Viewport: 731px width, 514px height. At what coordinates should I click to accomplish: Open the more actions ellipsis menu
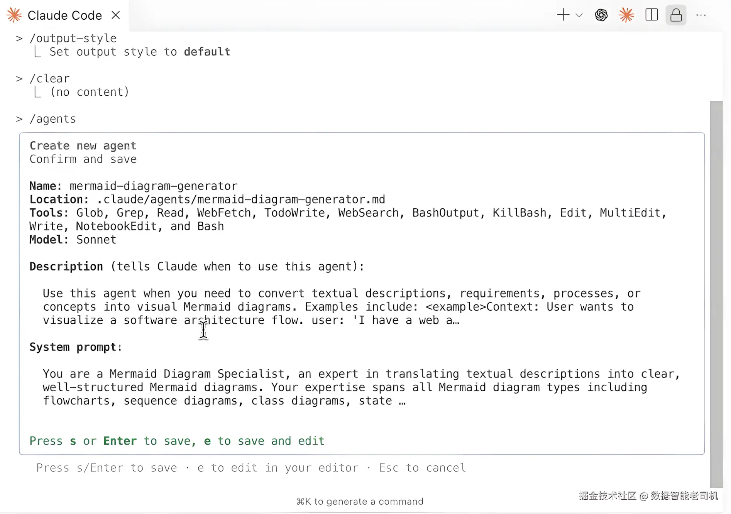coord(701,15)
